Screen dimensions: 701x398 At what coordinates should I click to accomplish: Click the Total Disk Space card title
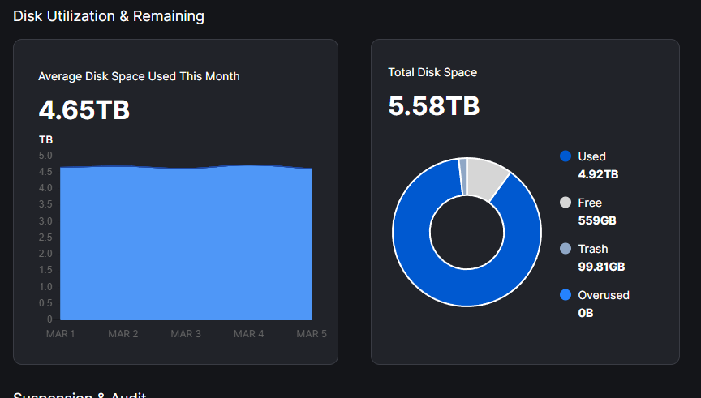pyautogui.click(x=432, y=72)
